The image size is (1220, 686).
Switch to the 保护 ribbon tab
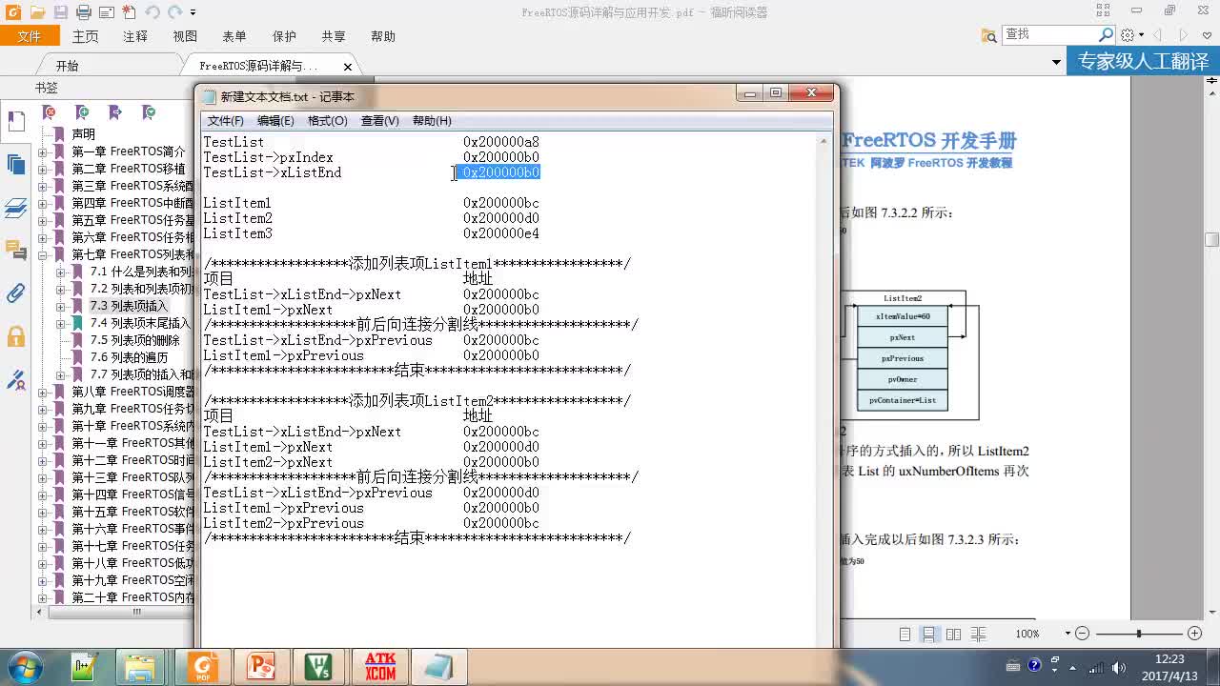pyautogui.click(x=284, y=36)
